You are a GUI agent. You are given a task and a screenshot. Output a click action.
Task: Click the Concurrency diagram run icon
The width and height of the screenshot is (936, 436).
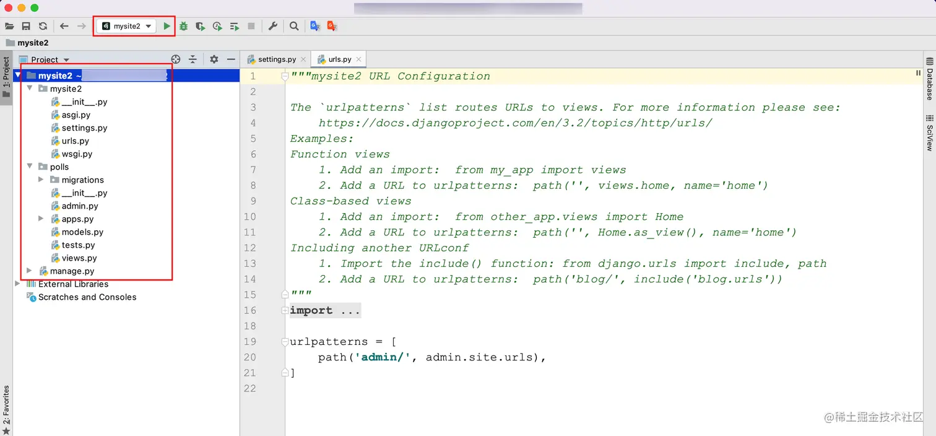235,26
